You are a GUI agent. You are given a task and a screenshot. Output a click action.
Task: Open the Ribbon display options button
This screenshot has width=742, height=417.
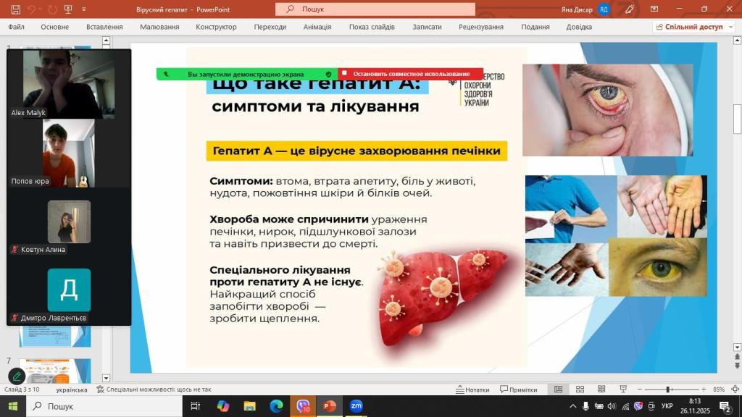point(654,9)
